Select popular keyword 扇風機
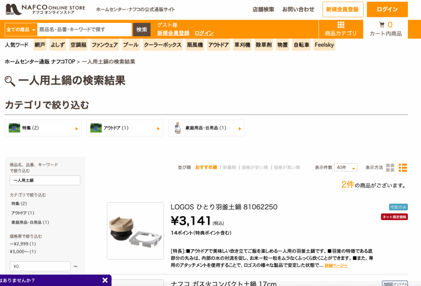421x286 pixels. click(x=194, y=45)
